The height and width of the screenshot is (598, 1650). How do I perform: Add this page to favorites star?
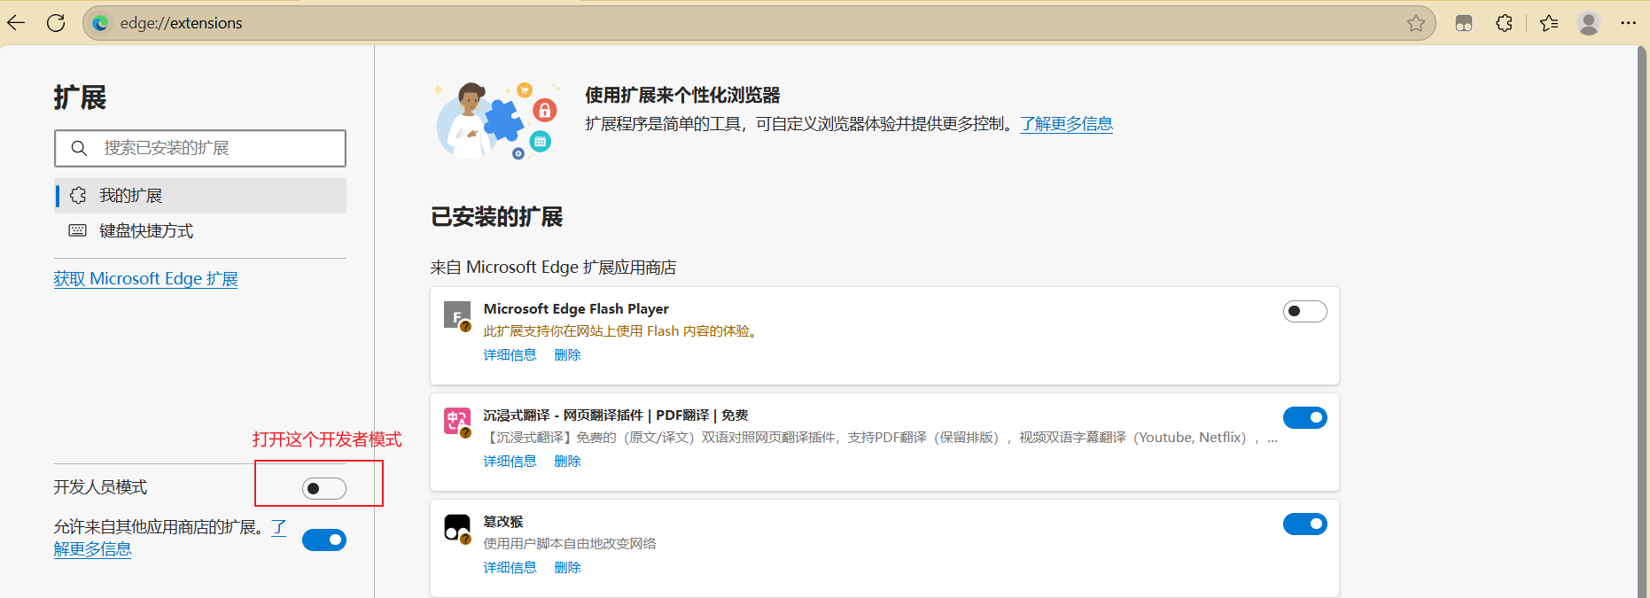[1415, 23]
